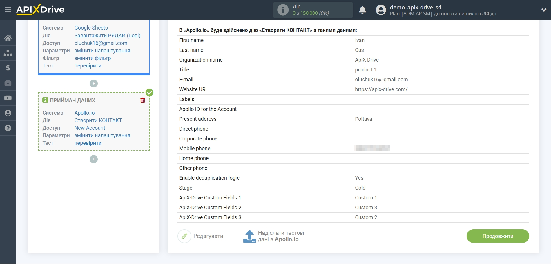Open the help question mark icon
This screenshot has height=264, width=551.
pos(8,128)
